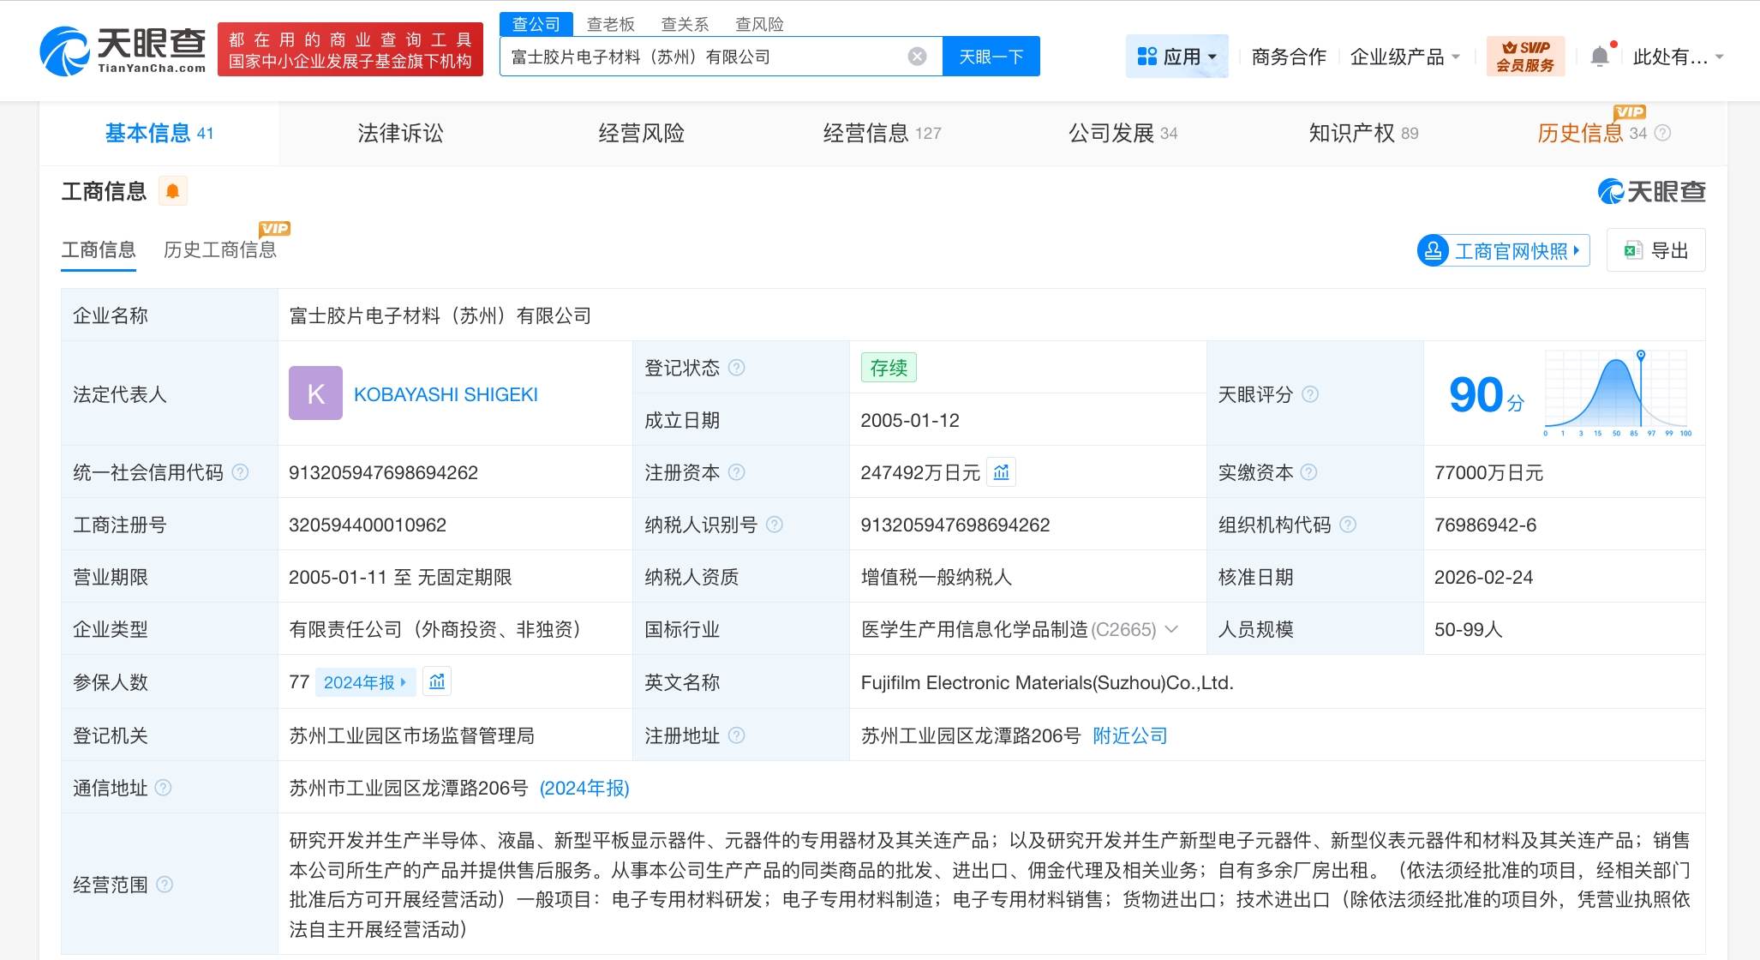Switch to the 法律诉讼 tab

(x=400, y=133)
